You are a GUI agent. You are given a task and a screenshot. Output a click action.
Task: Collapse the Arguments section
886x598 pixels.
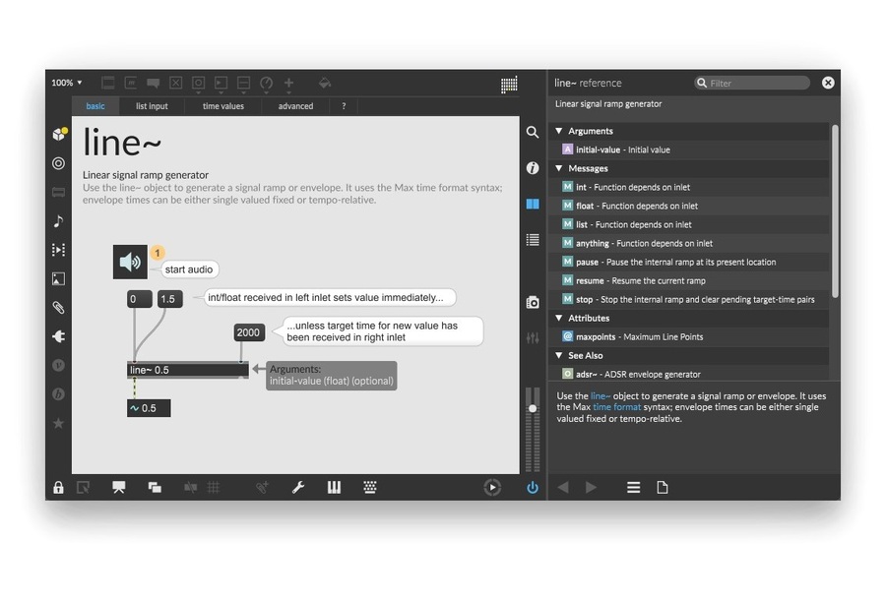point(559,131)
